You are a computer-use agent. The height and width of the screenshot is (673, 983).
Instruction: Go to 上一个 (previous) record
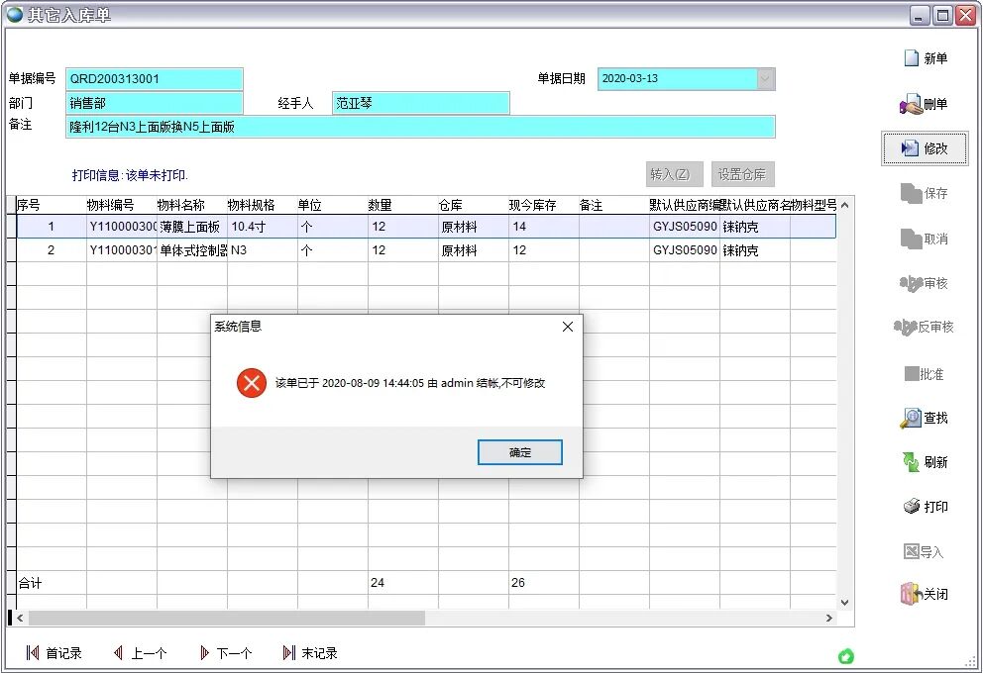118,653
